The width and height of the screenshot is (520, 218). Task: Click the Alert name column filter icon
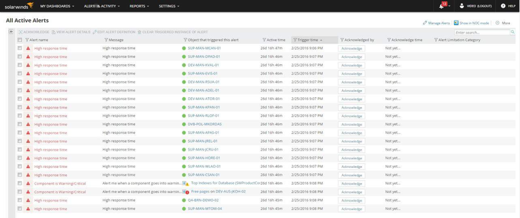pyautogui.click(x=27, y=40)
